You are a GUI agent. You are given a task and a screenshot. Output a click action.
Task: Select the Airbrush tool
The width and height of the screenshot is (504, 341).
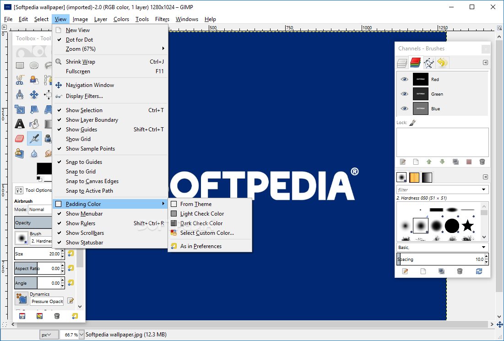coord(34,139)
